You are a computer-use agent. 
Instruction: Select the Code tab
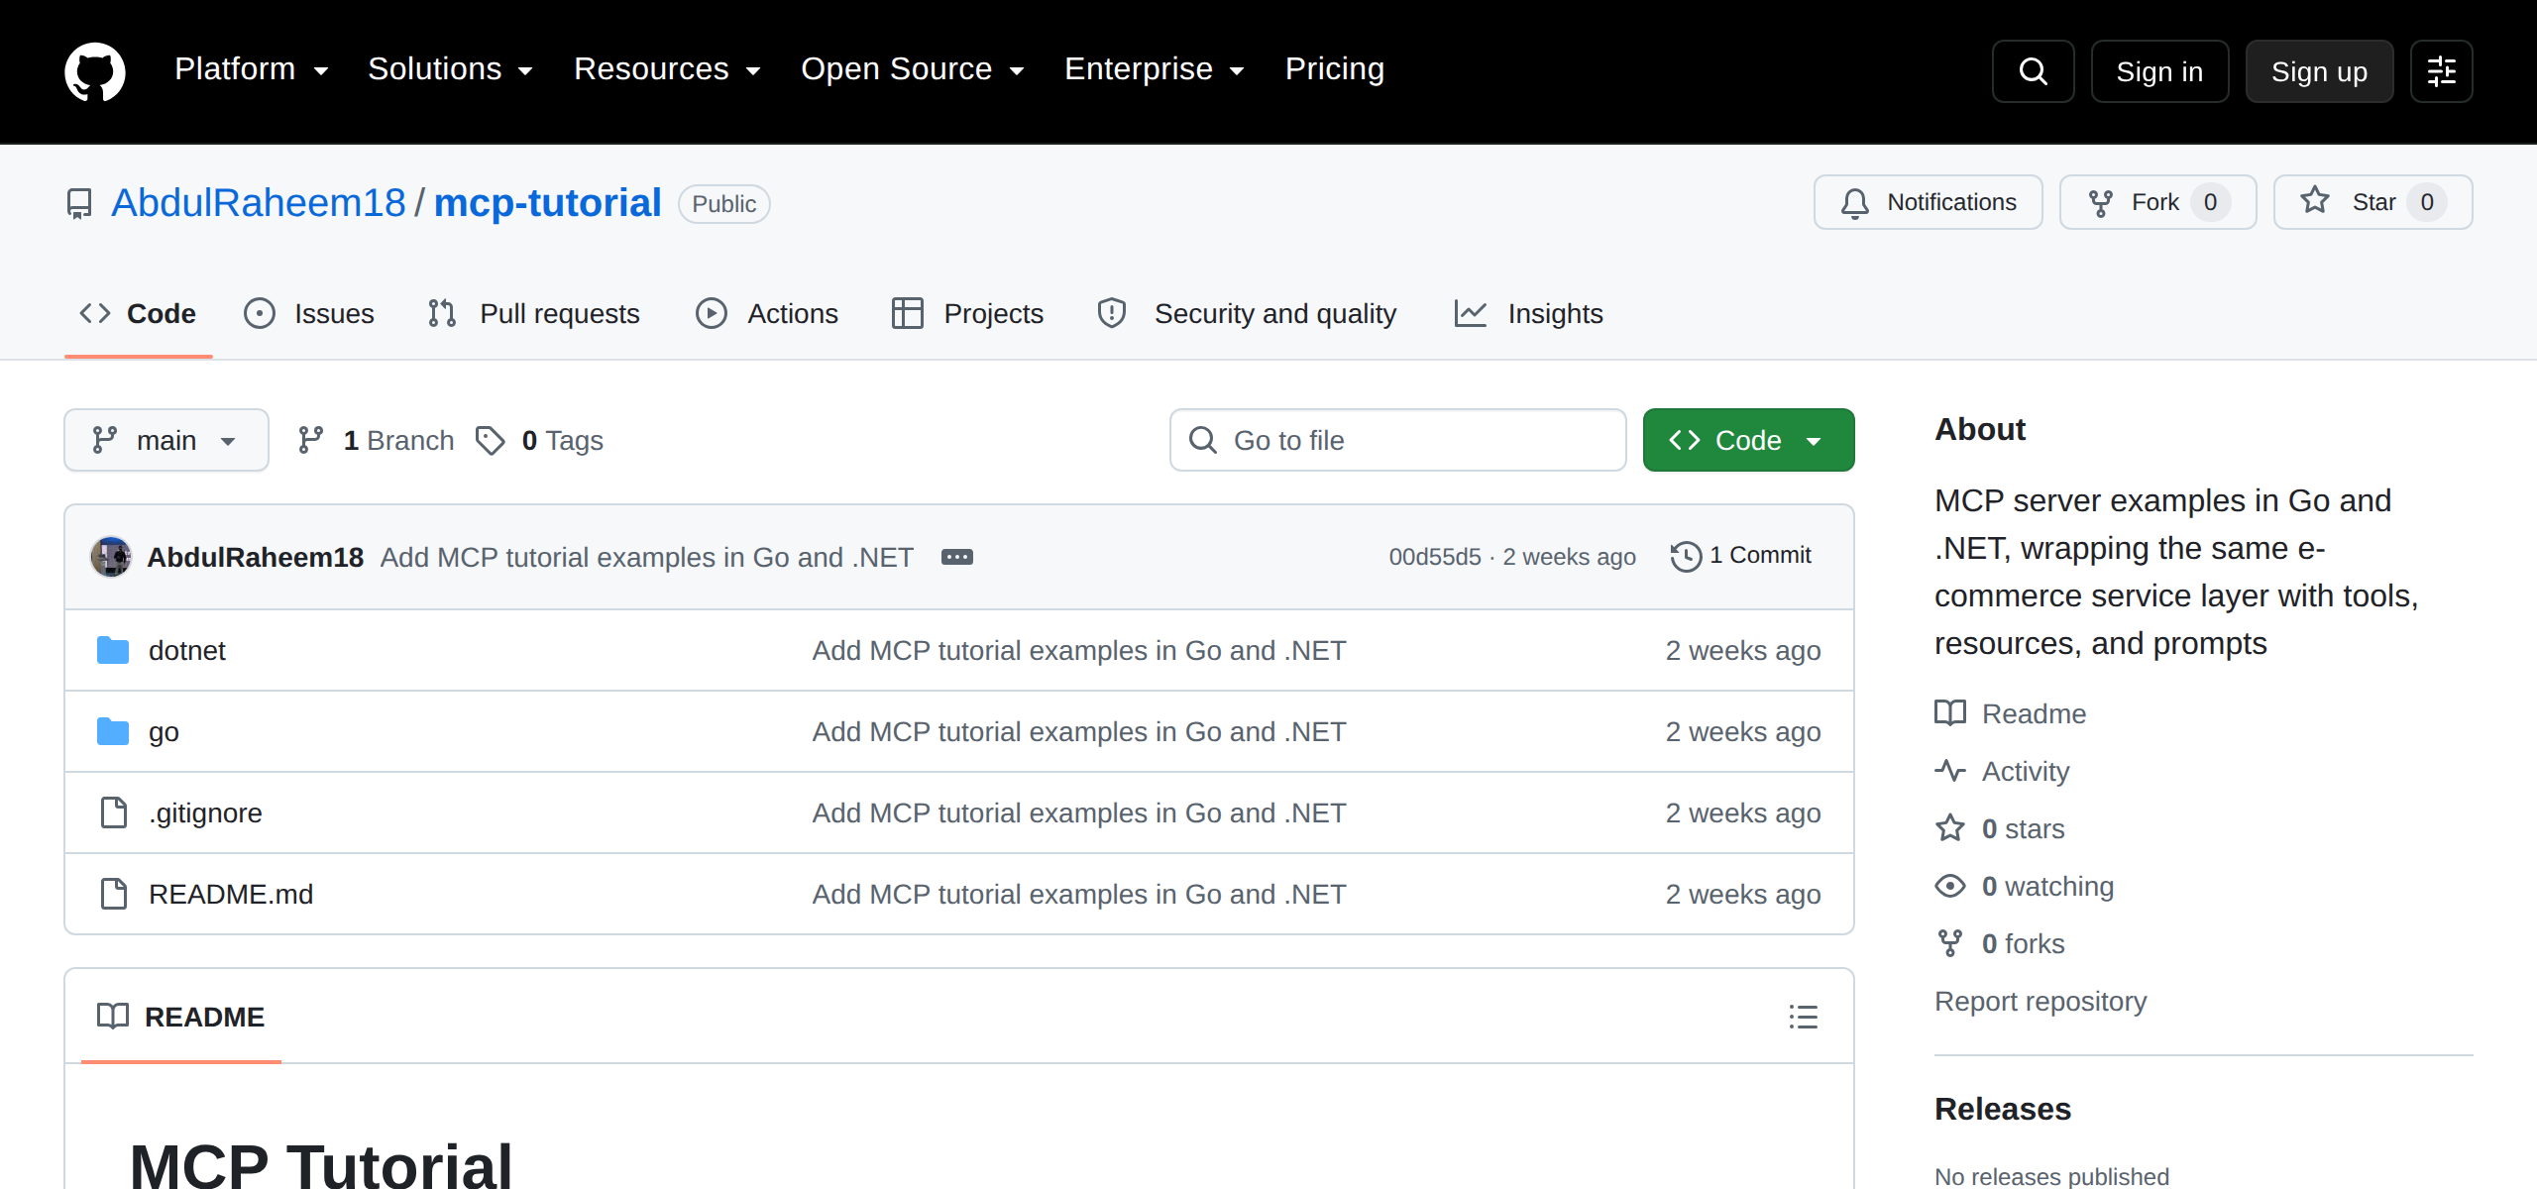coord(138,313)
